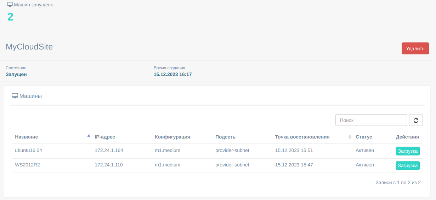Screen dimensions: 436x200
Task: Click the Статус column header
Action: (x=364, y=137)
